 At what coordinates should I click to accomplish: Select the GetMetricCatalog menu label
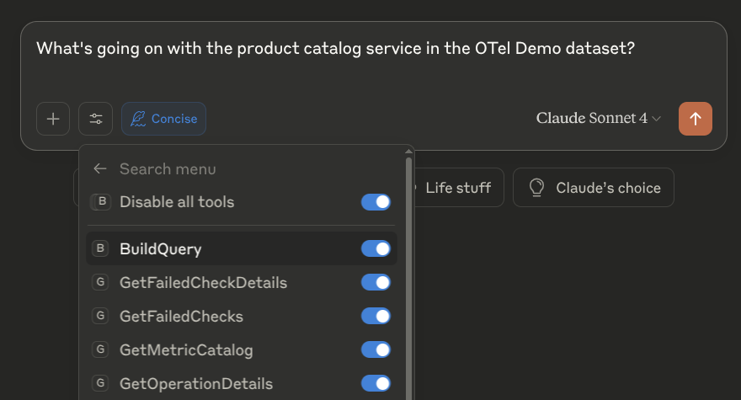186,350
